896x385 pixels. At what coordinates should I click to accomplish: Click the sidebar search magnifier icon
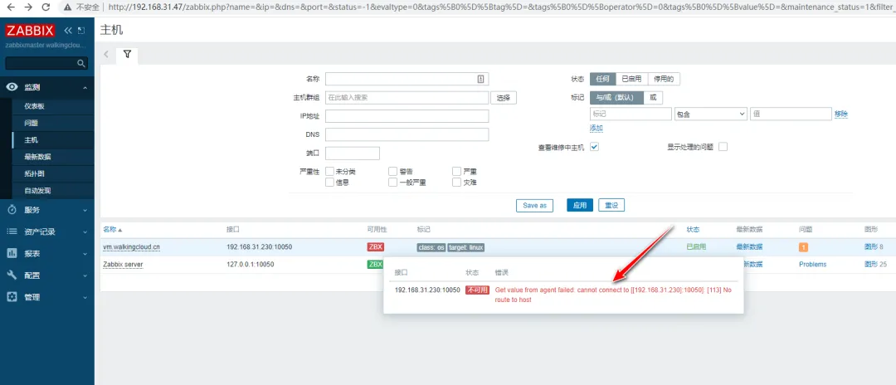pyautogui.click(x=81, y=63)
